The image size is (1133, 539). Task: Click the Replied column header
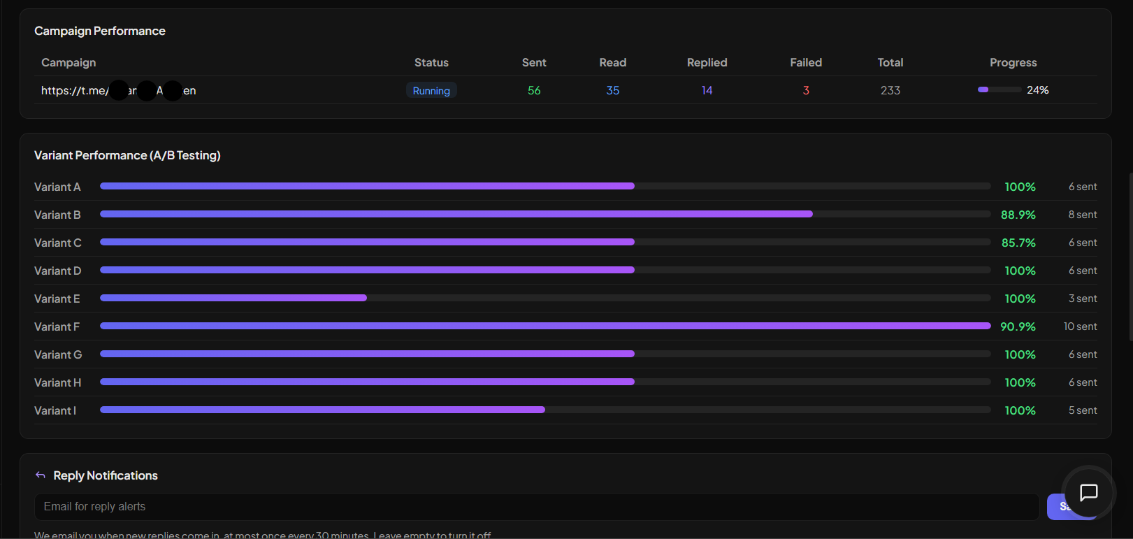[707, 62]
